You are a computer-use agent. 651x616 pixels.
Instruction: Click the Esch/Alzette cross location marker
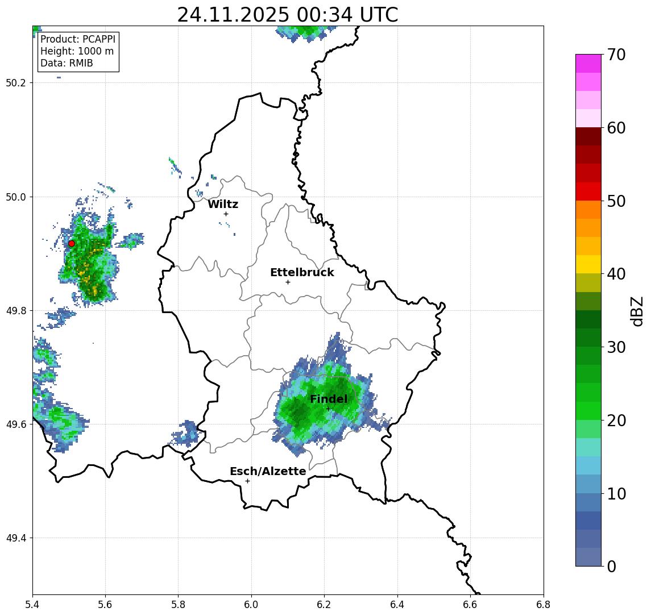click(x=247, y=481)
